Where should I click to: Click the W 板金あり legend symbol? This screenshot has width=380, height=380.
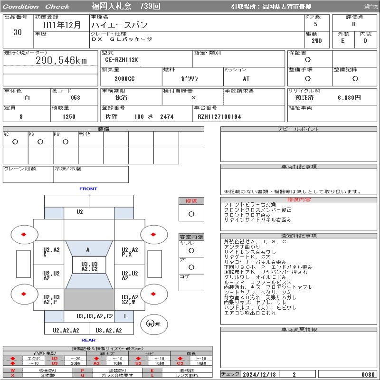pyautogui.click(x=12, y=370)
